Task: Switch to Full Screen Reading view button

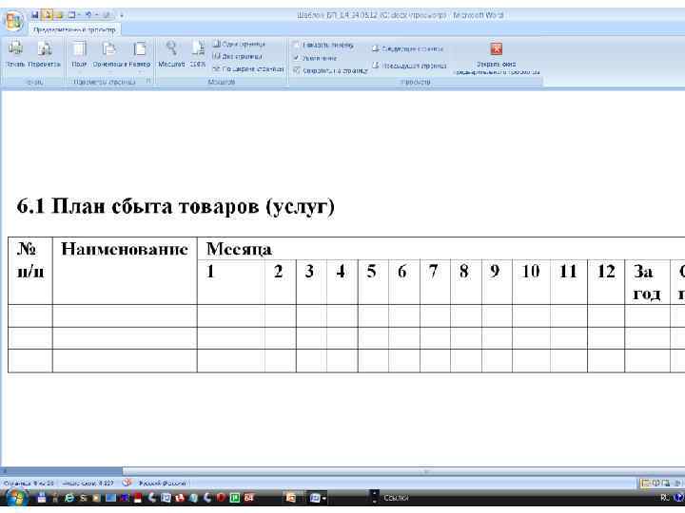Action: click(x=656, y=483)
